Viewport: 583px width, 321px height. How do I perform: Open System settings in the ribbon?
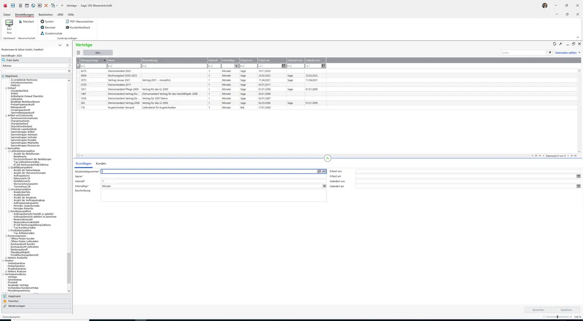(x=47, y=22)
